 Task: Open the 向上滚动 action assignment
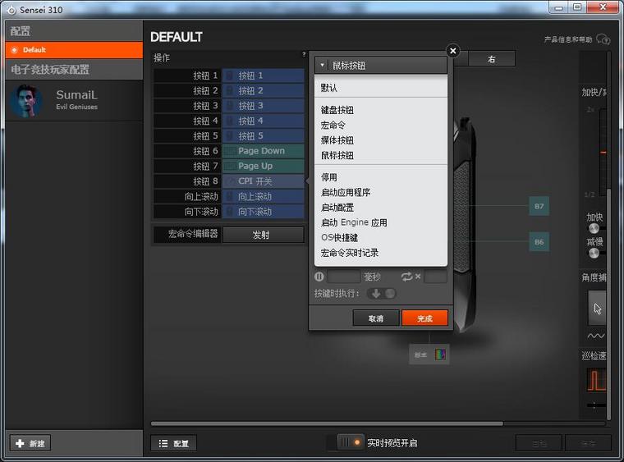point(263,196)
